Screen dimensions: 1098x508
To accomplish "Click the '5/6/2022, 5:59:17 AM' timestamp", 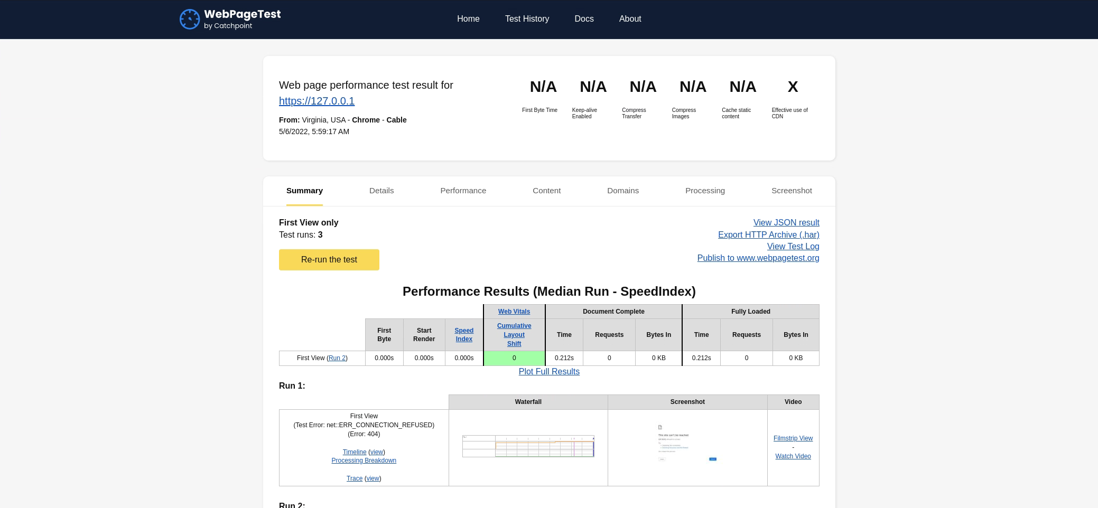I will click(314, 131).
